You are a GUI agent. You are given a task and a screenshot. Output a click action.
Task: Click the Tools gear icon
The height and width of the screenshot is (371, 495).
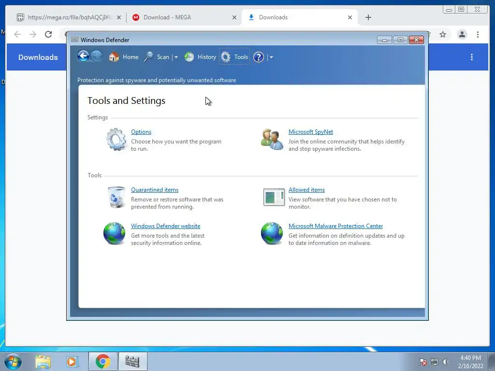point(226,57)
